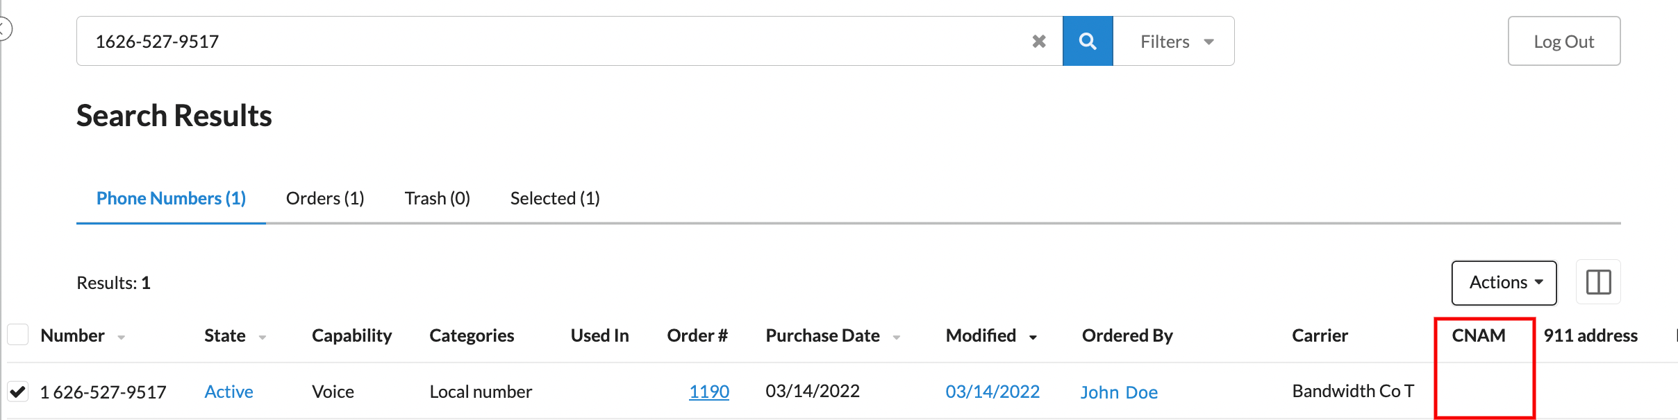The width and height of the screenshot is (1678, 420).
Task: Switch to the Orders (1) tab
Action: tap(325, 198)
